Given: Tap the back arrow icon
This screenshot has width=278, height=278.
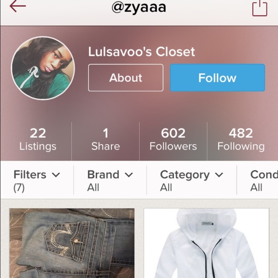Looking at the screenshot, I should point(18,6).
